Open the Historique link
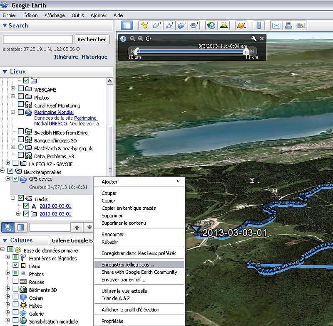 94,57
